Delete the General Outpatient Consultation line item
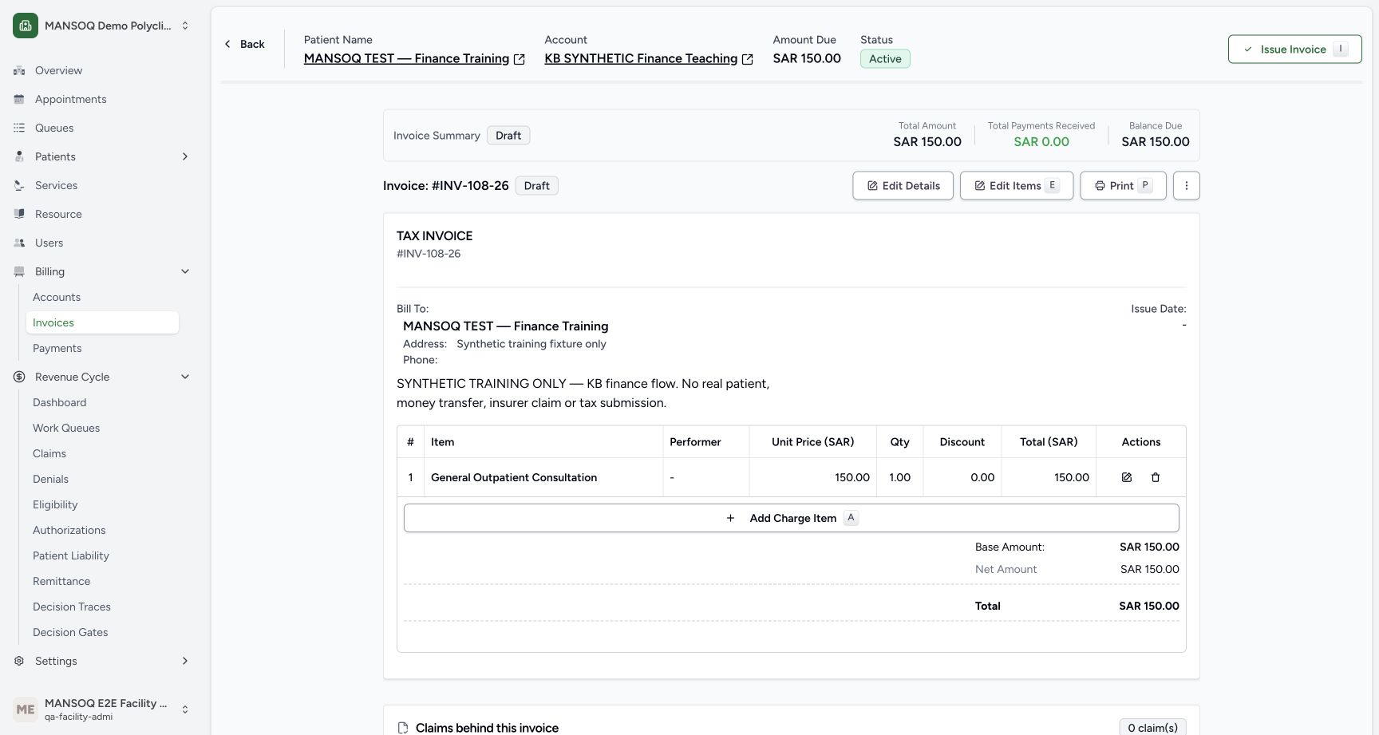This screenshot has height=735, width=1379. [1156, 477]
